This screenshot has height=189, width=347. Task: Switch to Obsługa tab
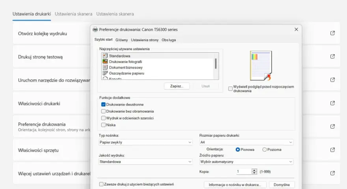(169, 40)
